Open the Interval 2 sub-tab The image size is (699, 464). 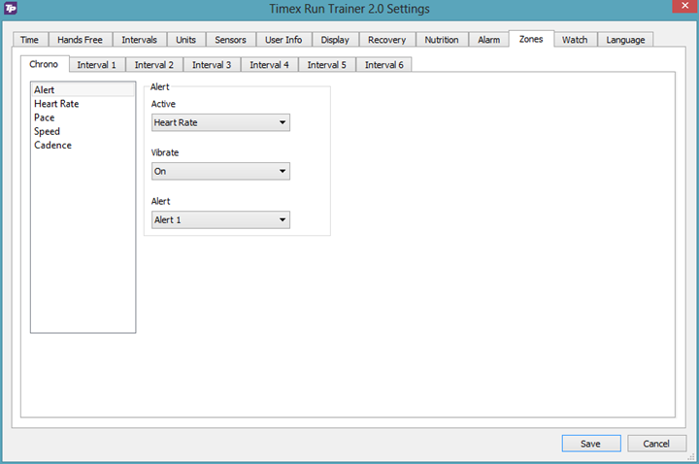point(154,65)
